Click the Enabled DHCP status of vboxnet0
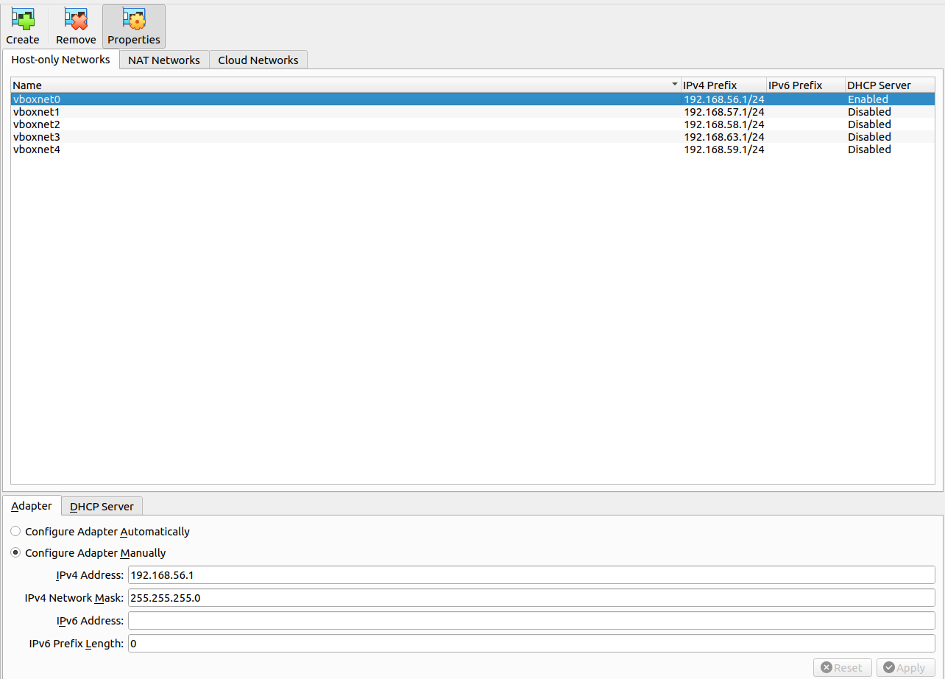This screenshot has height=679, width=945. [x=868, y=99]
